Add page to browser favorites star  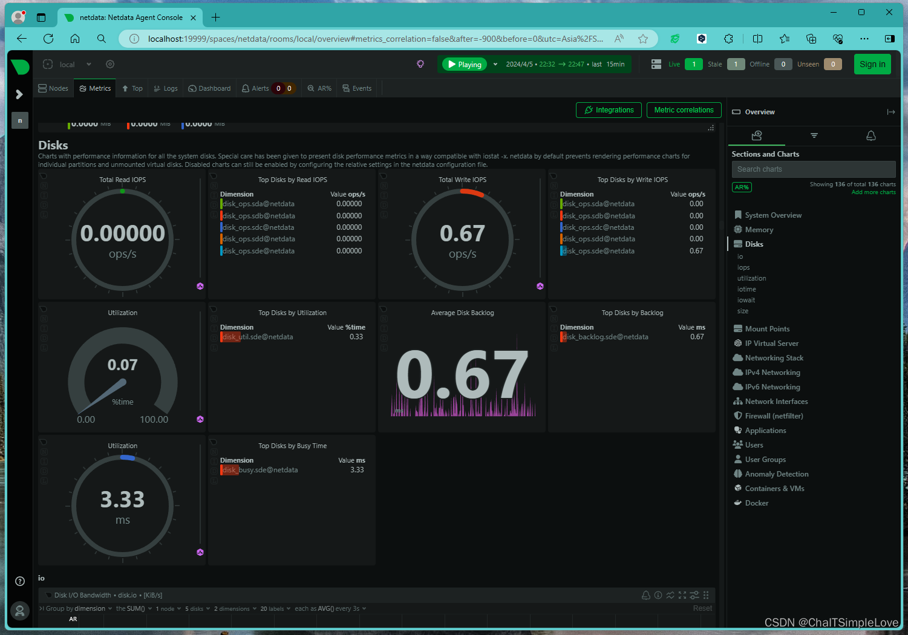click(x=643, y=39)
